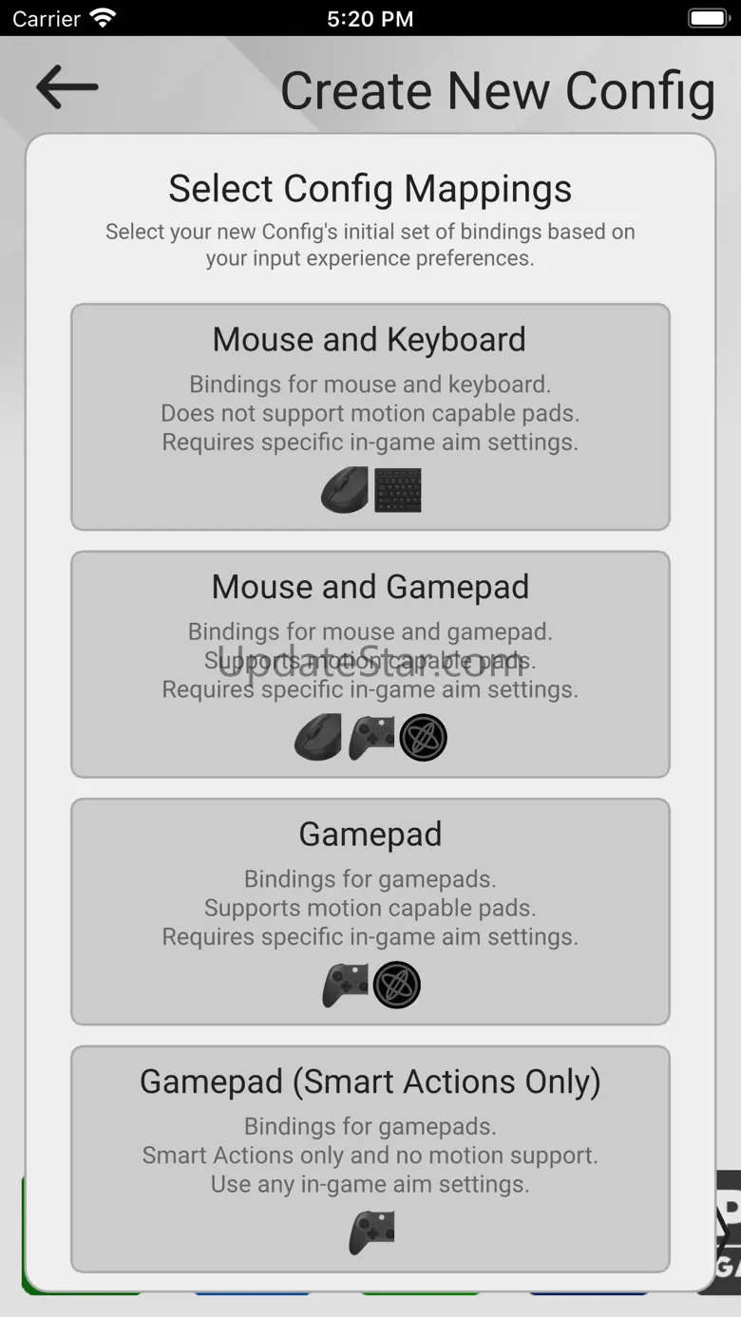Screen dimensions: 741x1317
Task: Click mouse icon in Mouse and Keyboard card
Action: coord(344,490)
